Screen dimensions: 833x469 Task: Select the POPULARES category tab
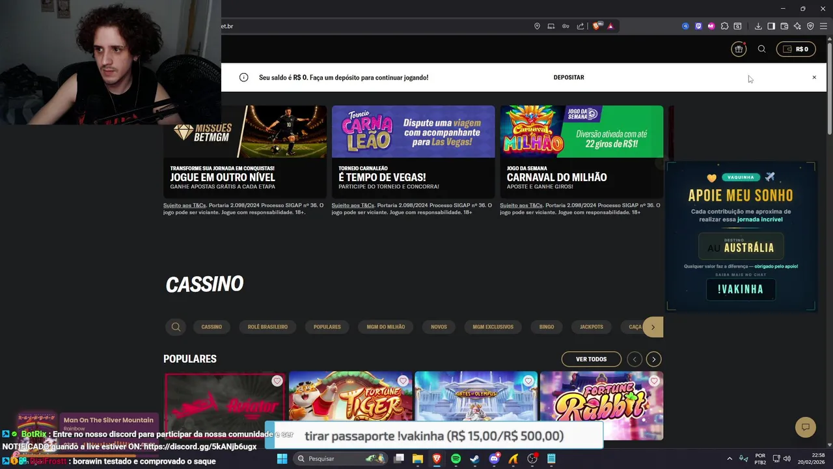tap(327, 327)
